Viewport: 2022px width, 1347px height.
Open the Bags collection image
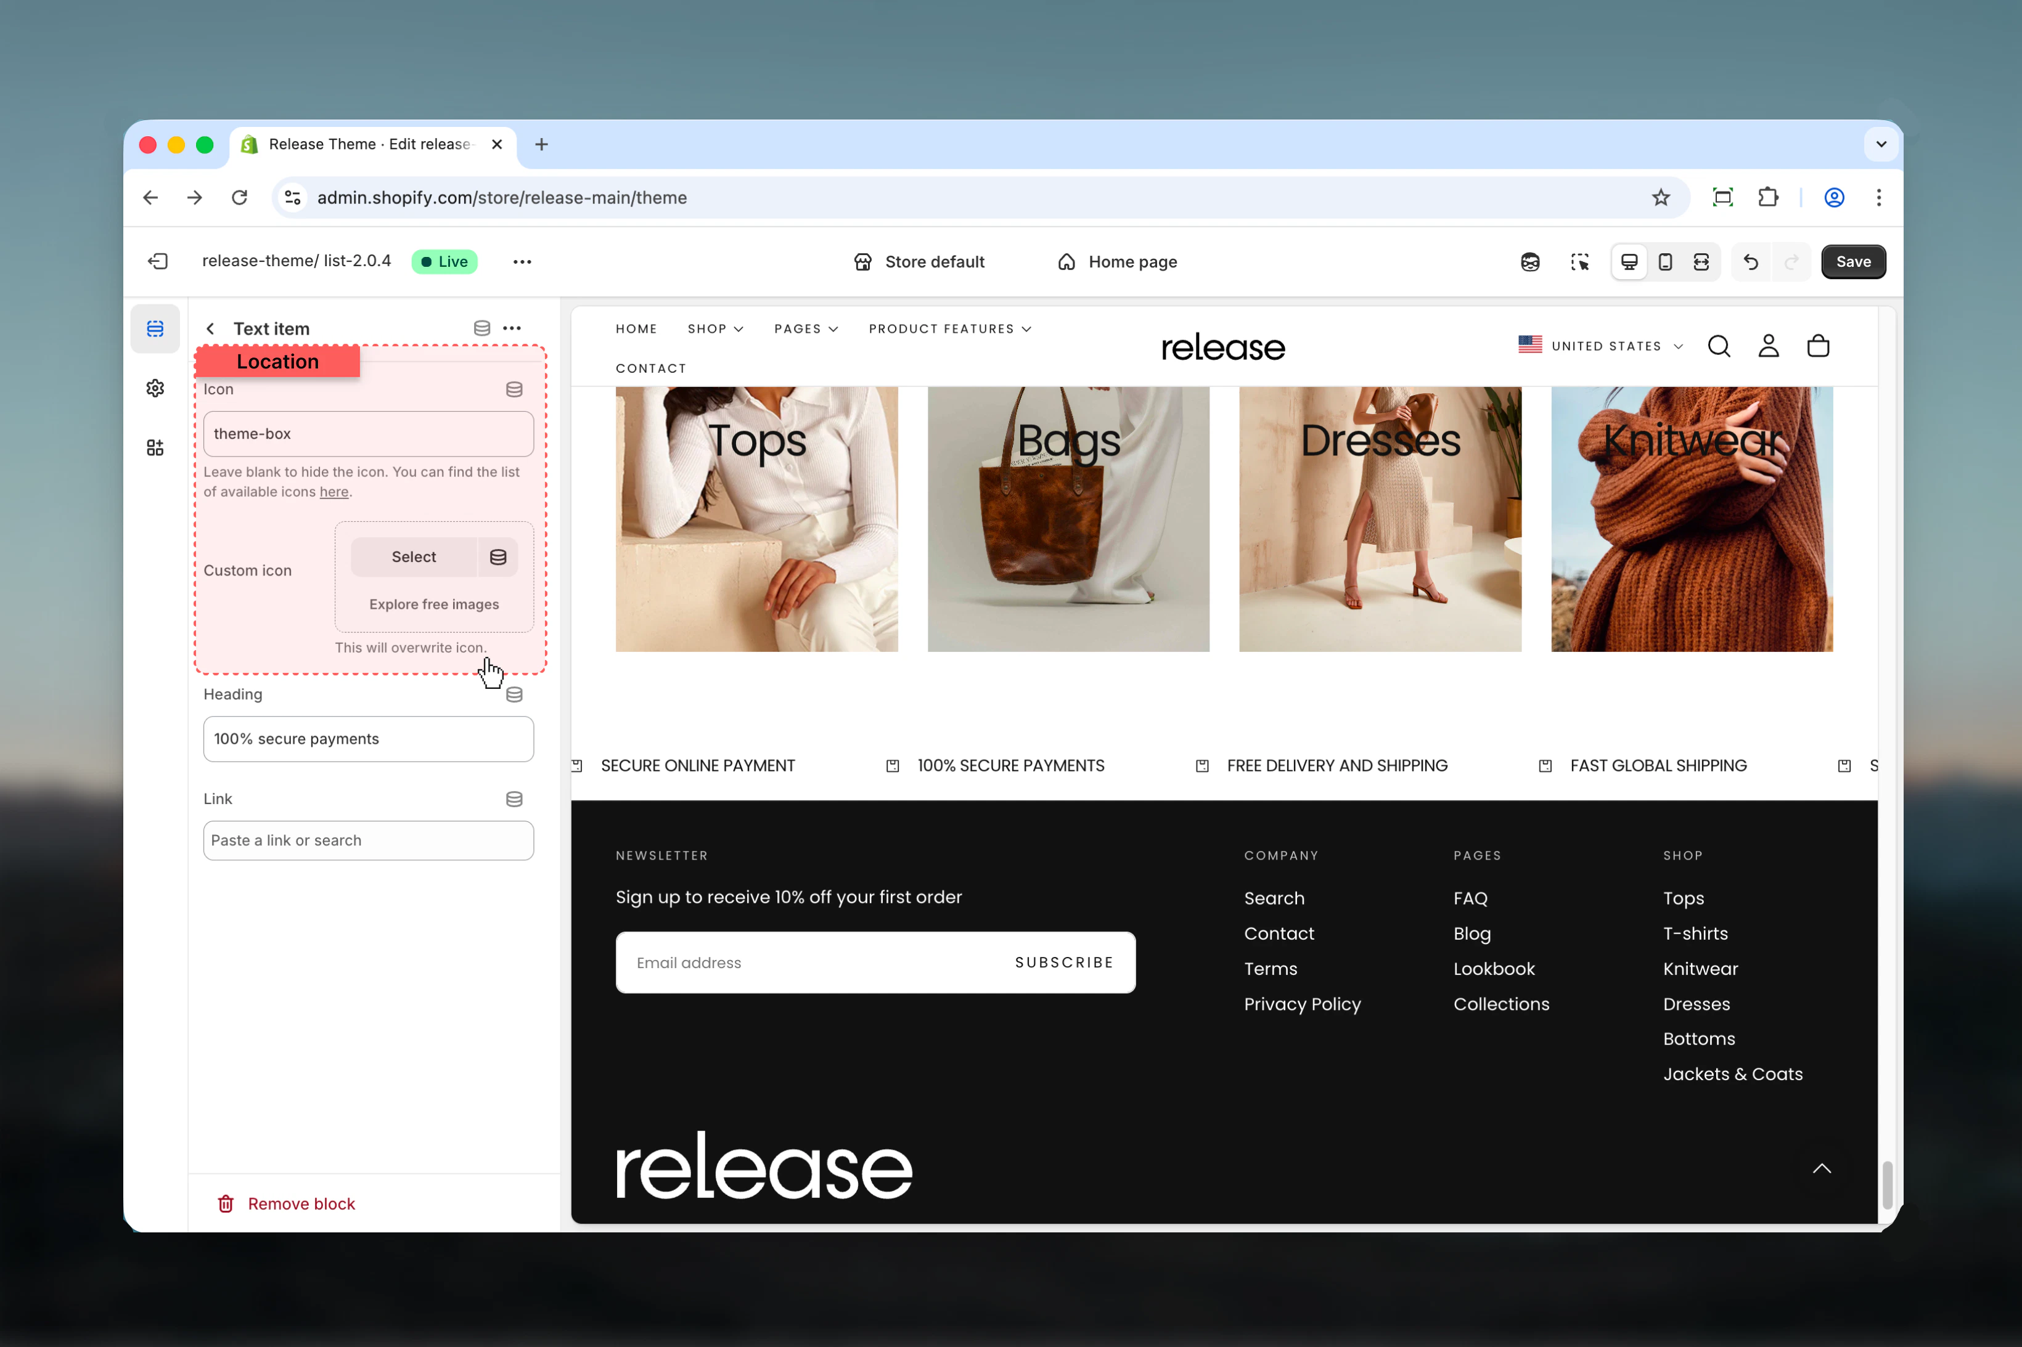click(1068, 519)
